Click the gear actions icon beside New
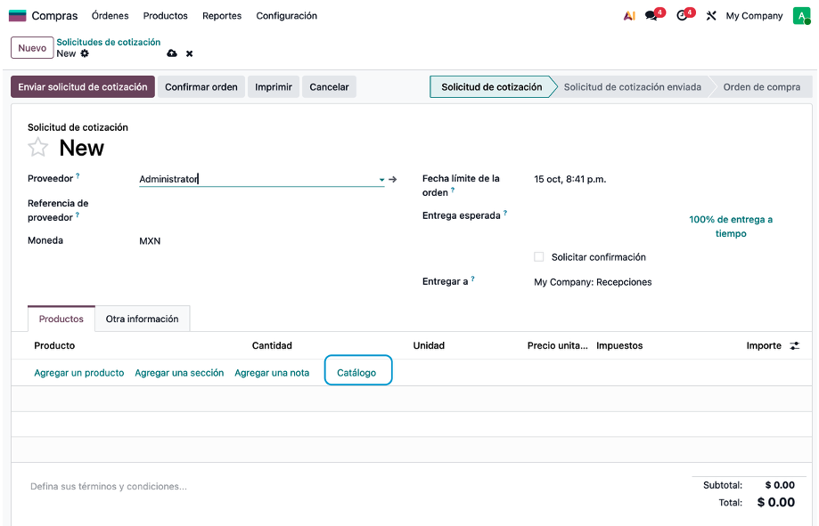819x526 pixels. pyautogui.click(x=85, y=54)
